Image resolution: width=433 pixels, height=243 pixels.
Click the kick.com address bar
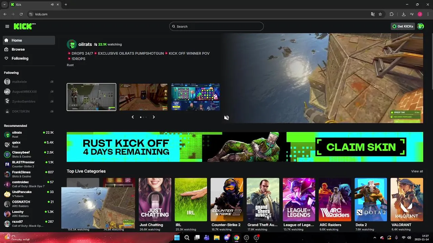[x=200, y=14]
